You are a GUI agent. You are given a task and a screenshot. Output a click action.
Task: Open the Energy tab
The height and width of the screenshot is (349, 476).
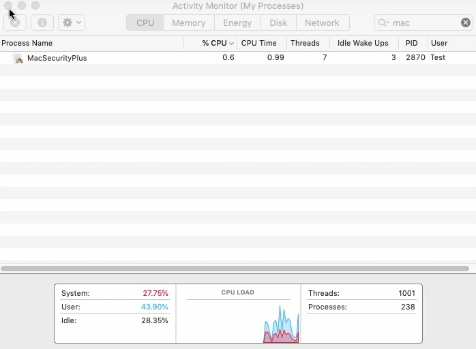[237, 22]
